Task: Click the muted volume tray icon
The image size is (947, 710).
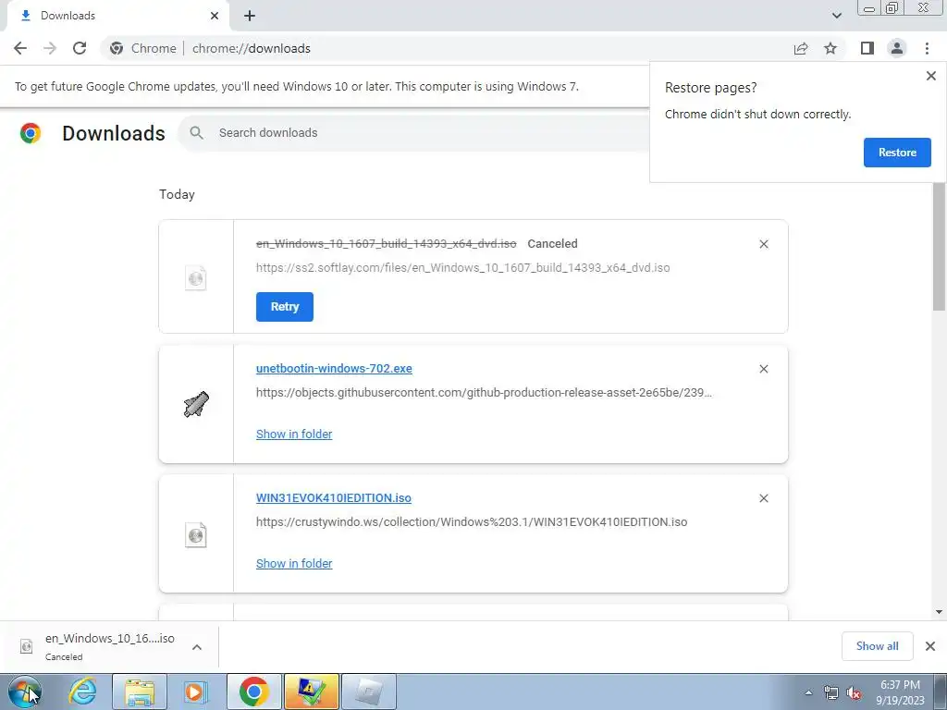Action: pos(854,692)
